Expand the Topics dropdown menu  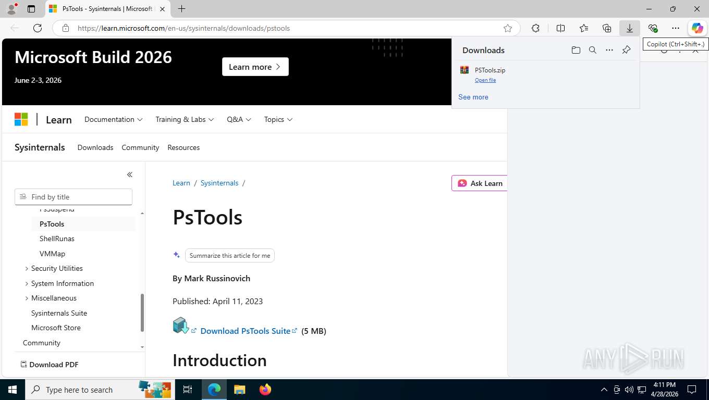coord(278,119)
